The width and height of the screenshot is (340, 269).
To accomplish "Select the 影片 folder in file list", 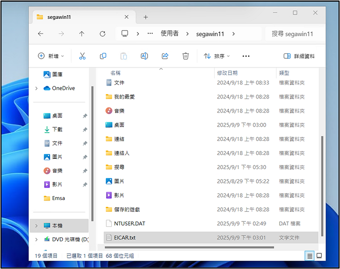I will (x=211, y=195).
